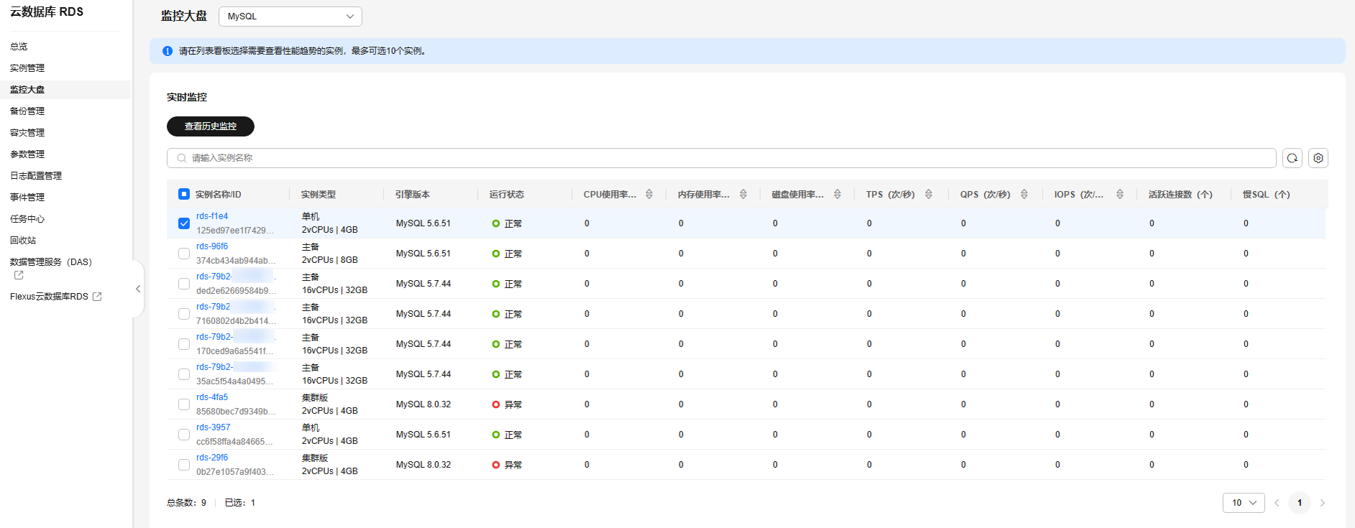Sort by IOPS column icon
The width and height of the screenshot is (1355, 528).
(x=1120, y=195)
